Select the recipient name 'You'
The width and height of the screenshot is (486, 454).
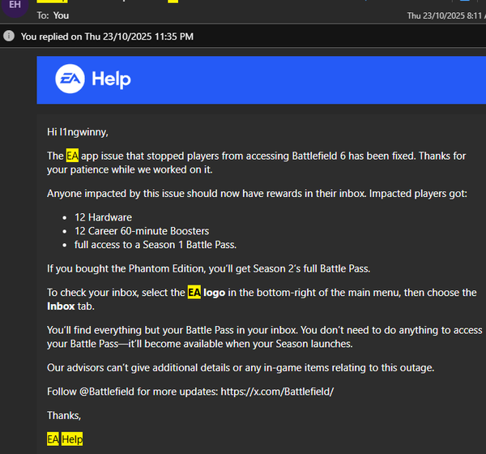coord(61,15)
